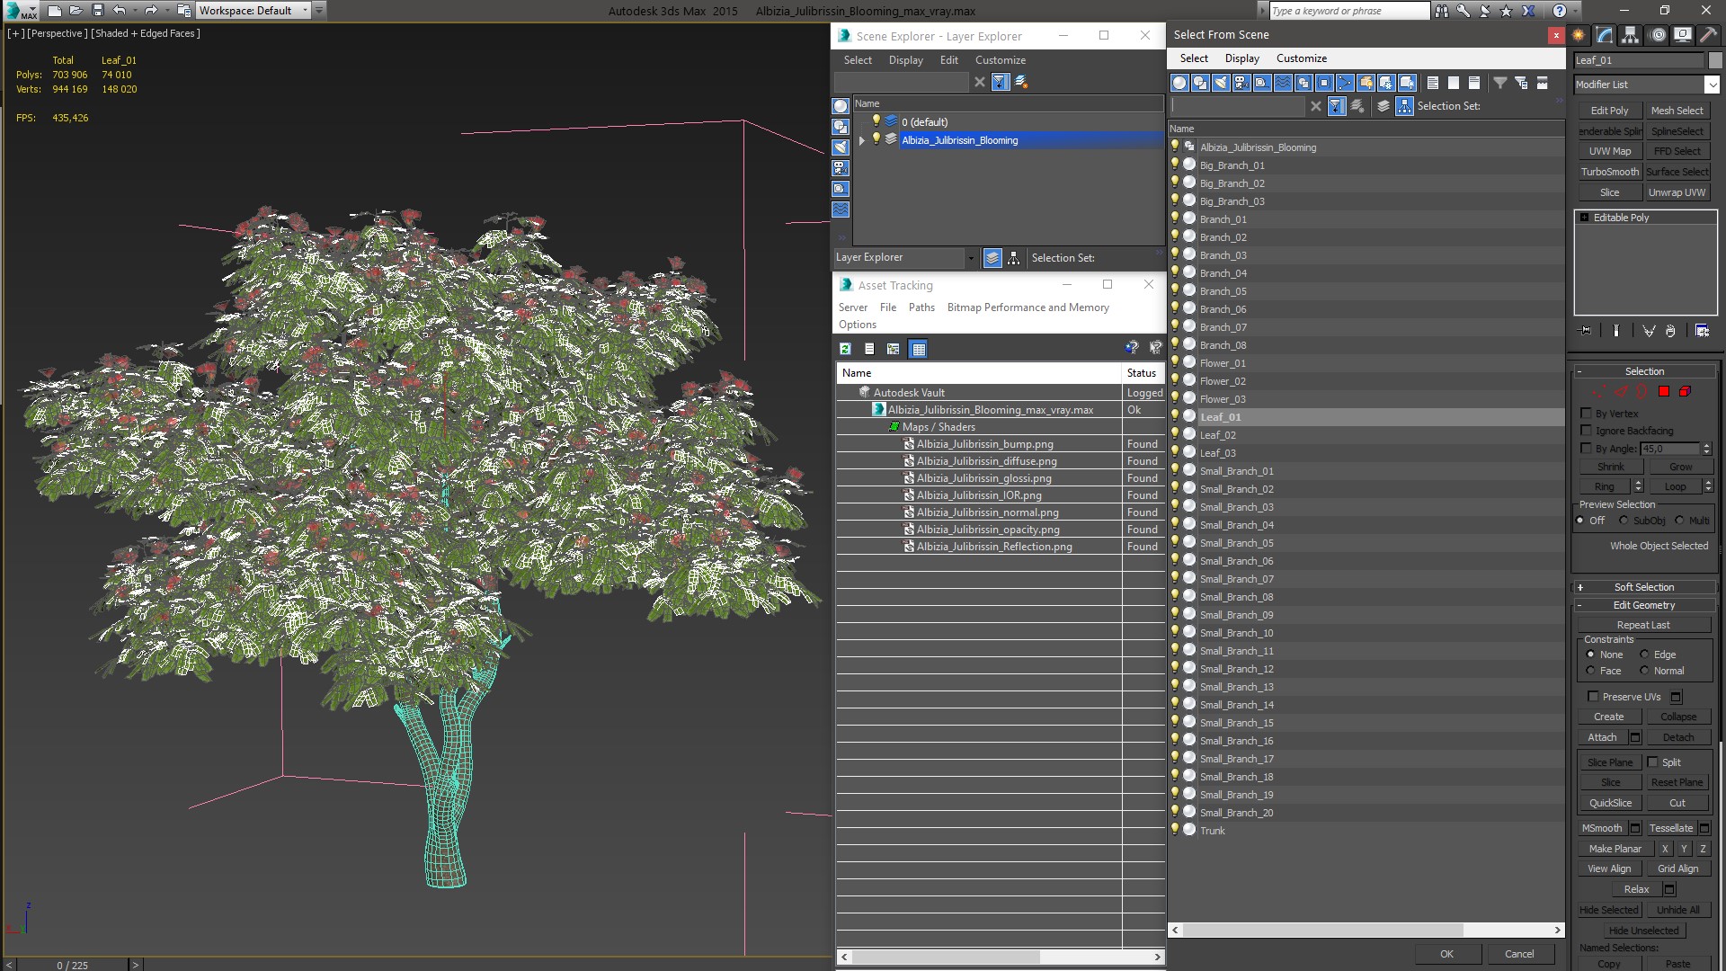Image resolution: width=1726 pixels, height=971 pixels.
Task: Click the Attach button
Action: pyautogui.click(x=1602, y=737)
